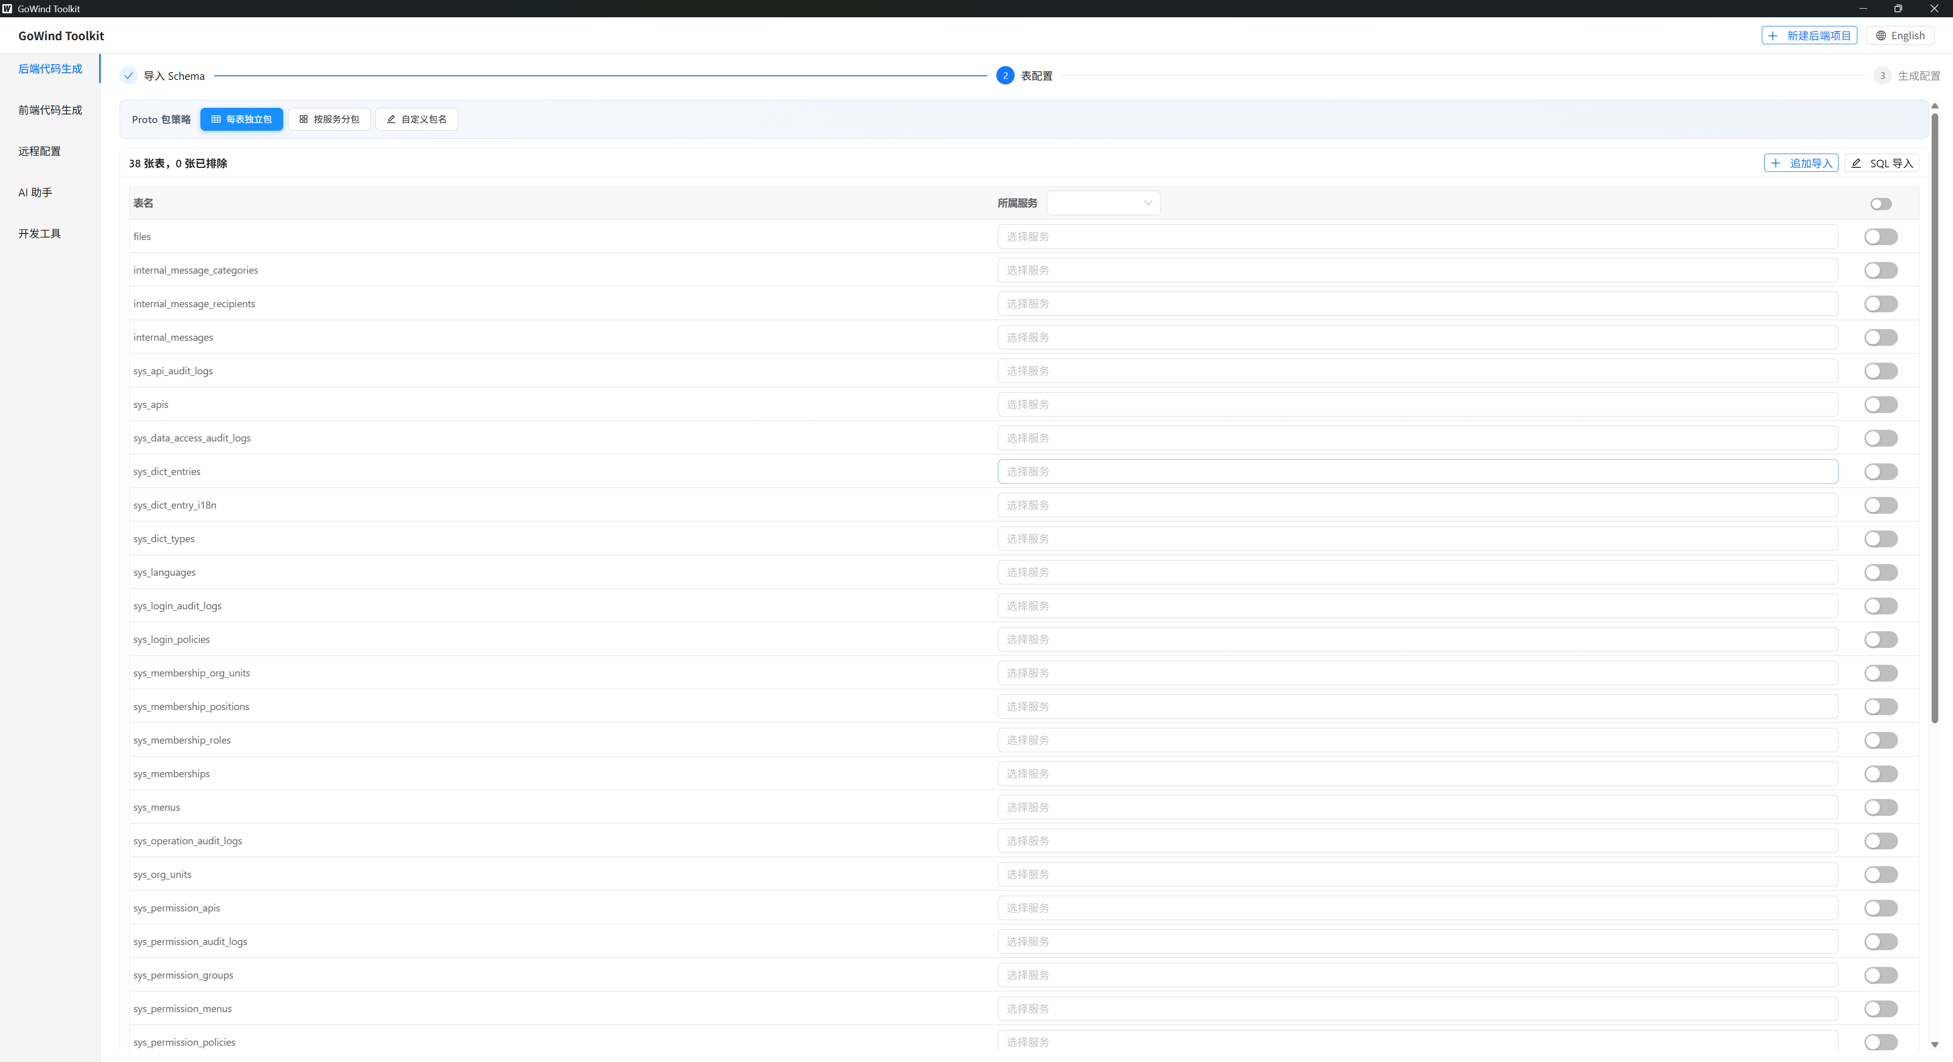
Task: Click the GoWind Toolkit header title
Action: 62,36
